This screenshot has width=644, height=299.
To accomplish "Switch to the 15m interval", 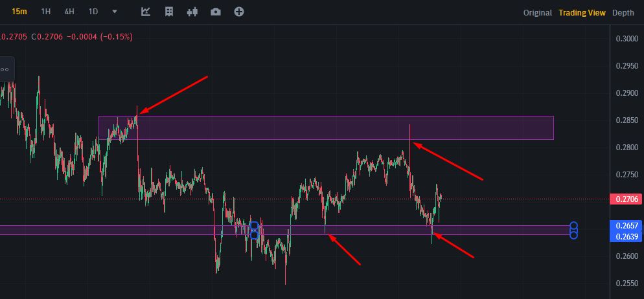I will tap(19, 12).
